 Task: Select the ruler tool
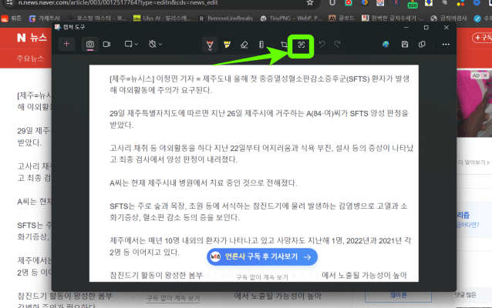pos(261,45)
